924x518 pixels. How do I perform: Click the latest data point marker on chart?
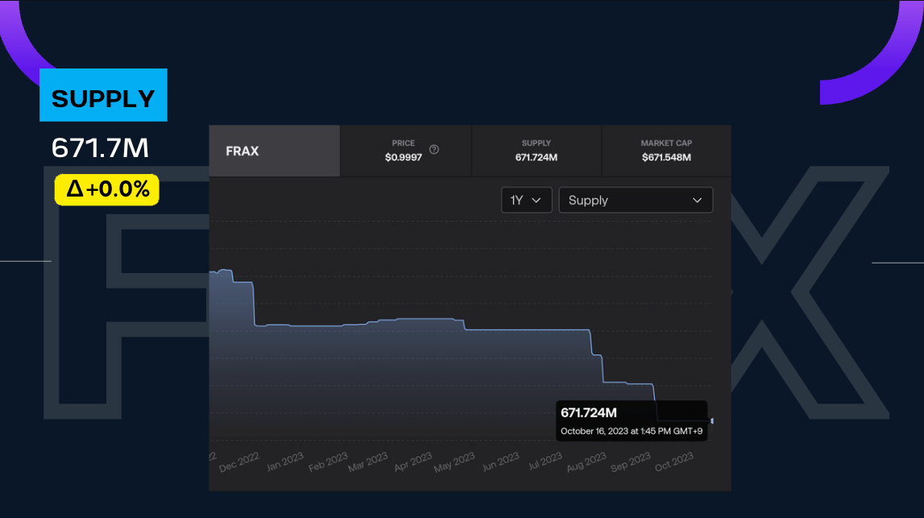[711, 421]
